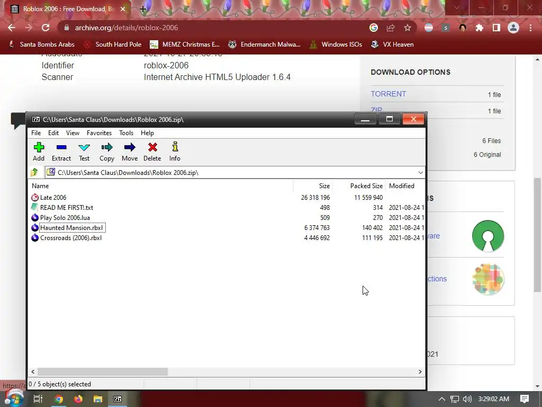Click the Google icon in the address bar
The height and width of the screenshot is (407, 542).
[x=374, y=28]
